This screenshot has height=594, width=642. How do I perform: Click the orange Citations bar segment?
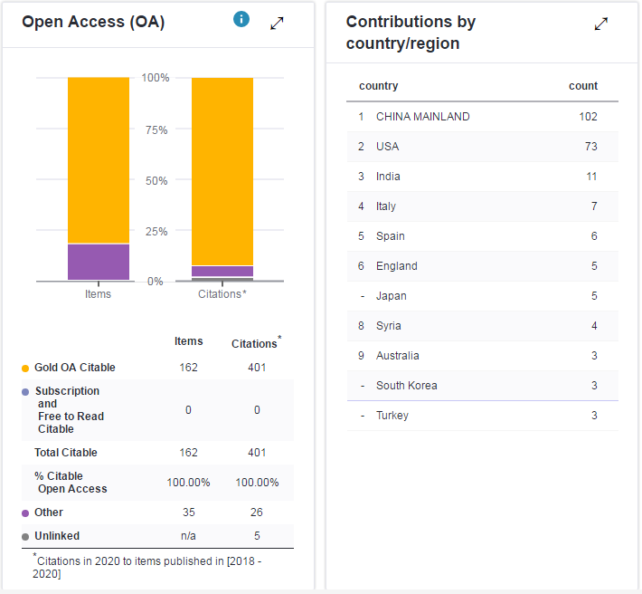click(x=222, y=170)
